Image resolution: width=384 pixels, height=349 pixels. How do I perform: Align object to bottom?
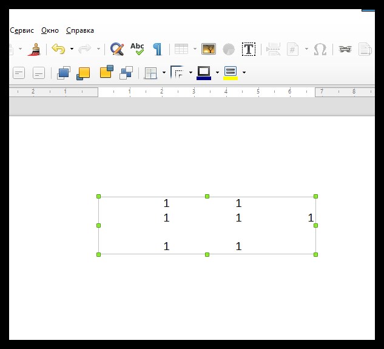click(x=39, y=73)
